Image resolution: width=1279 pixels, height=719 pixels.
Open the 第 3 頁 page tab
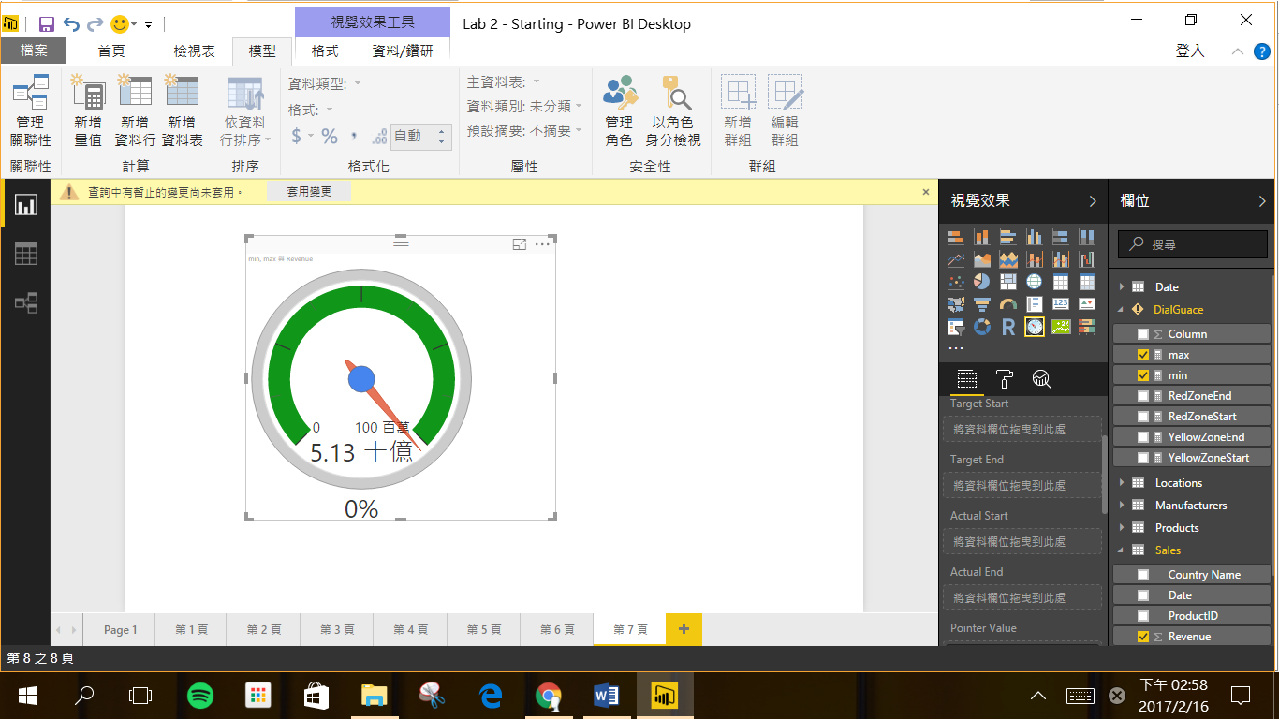[x=337, y=630]
